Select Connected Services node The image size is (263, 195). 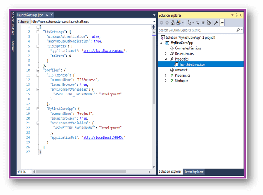188,48
